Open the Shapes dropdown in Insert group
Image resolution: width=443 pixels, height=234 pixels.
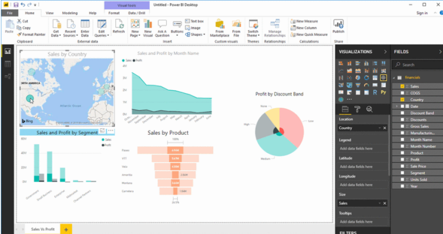195,35
